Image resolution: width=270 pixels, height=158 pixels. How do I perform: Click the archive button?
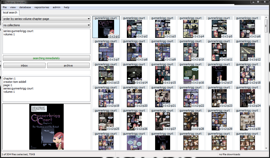pyautogui.click(x=68, y=66)
